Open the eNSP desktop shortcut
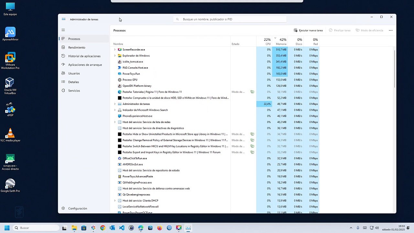The width and height of the screenshot is (414, 233). tap(10, 110)
